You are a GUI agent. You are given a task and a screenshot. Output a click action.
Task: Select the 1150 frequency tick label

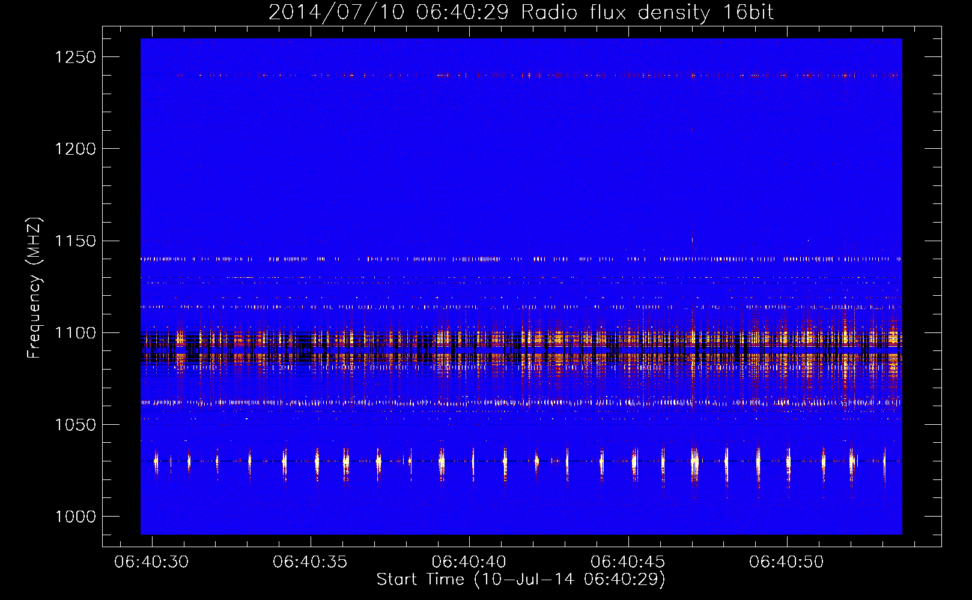[75, 241]
